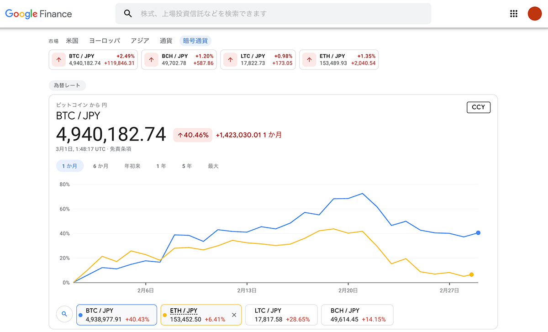Select BTC / JPY comparison chip
Viewport: 548px width, 332px height.
tap(116, 315)
